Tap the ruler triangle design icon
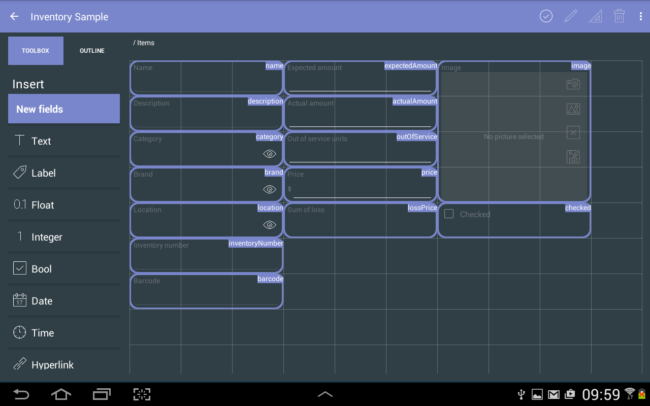Image resolution: width=650 pixels, height=406 pixels. pos(595,16)
